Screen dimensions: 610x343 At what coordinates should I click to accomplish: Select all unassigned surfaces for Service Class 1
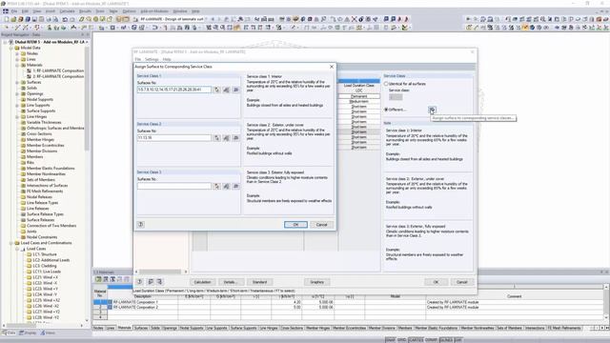227,90
